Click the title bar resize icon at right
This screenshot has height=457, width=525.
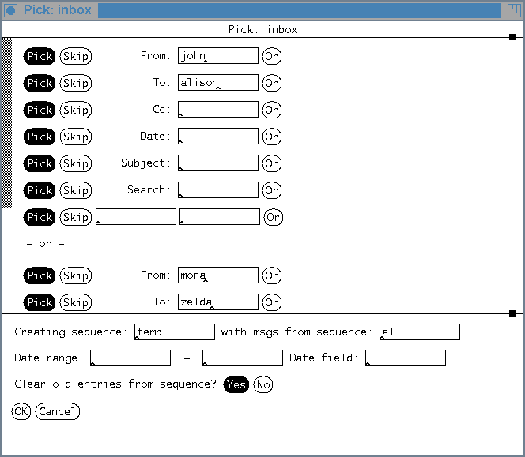tap(513, 10)
